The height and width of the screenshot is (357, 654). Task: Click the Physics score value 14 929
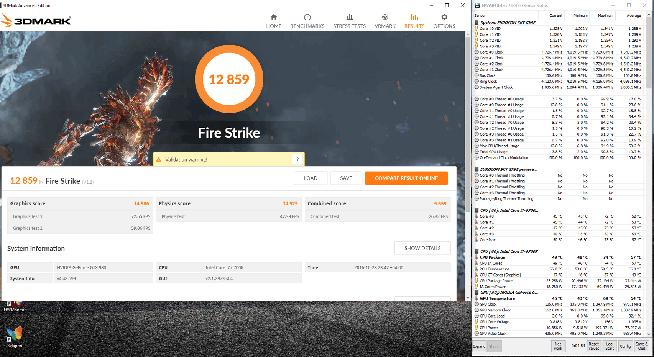click(290, 203)
